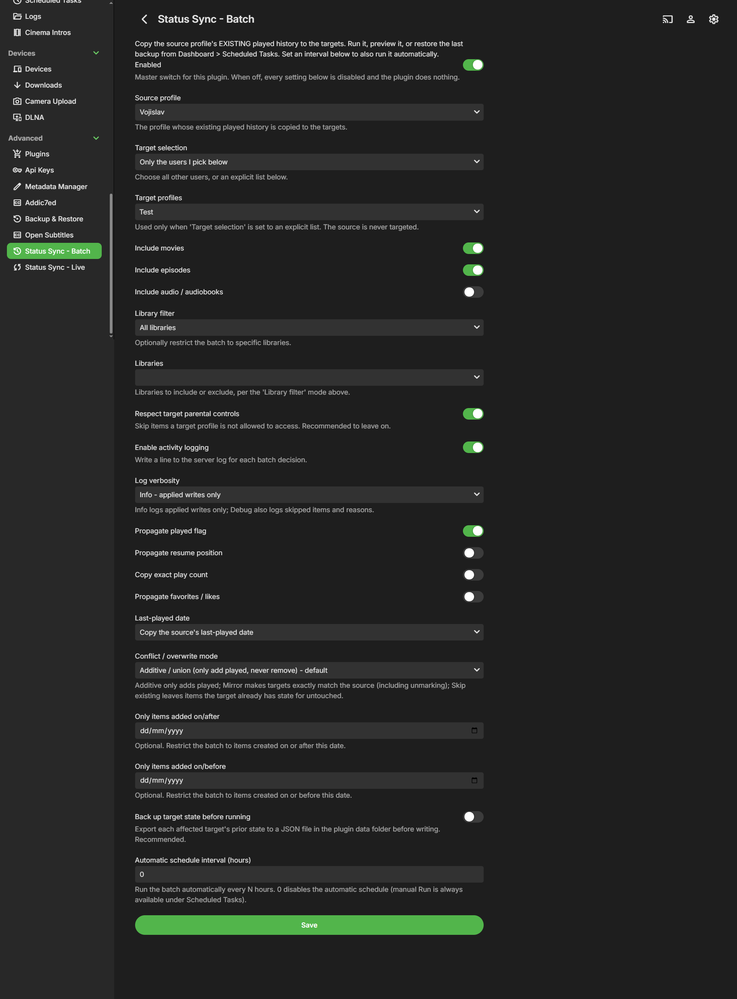Open the Library filter dropdown
Viewport: 737px width, 999px height.
pyautogui.click(x=309, y=328)
